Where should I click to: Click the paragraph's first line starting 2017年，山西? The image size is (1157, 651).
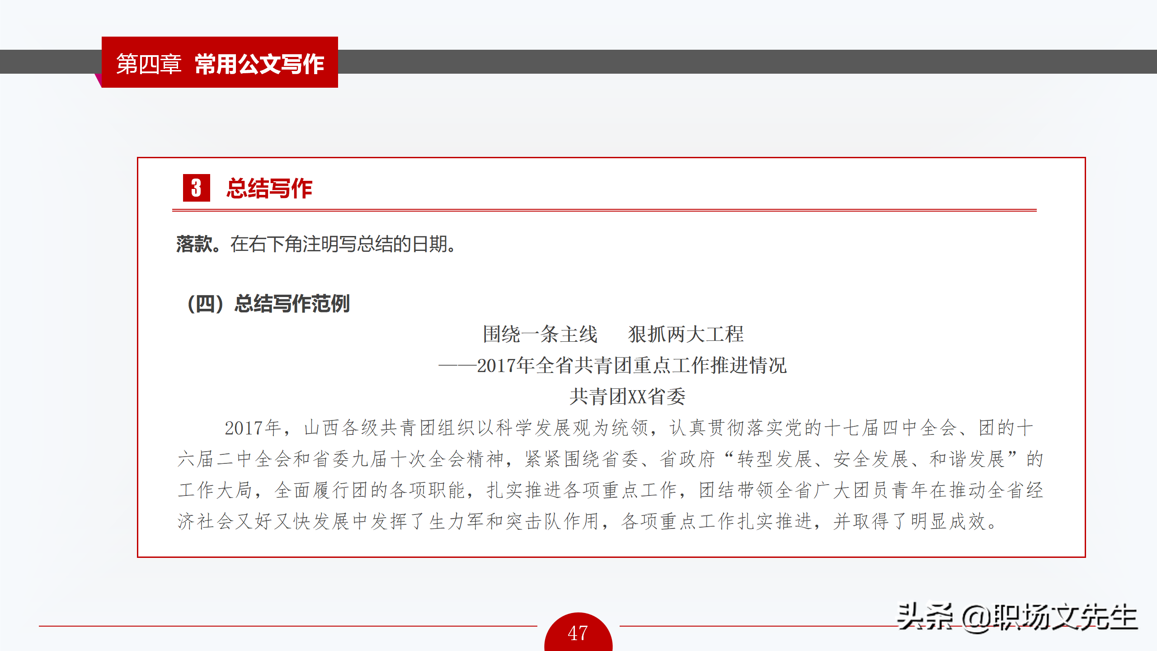coord(628,428)
